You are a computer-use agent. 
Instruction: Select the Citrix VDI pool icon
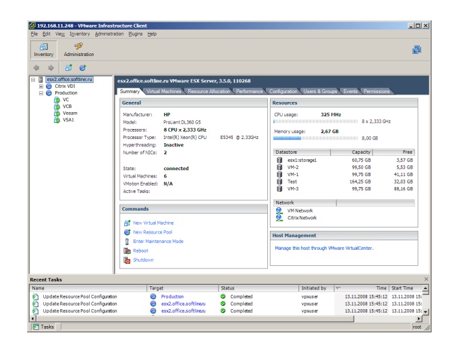point(49,86)
